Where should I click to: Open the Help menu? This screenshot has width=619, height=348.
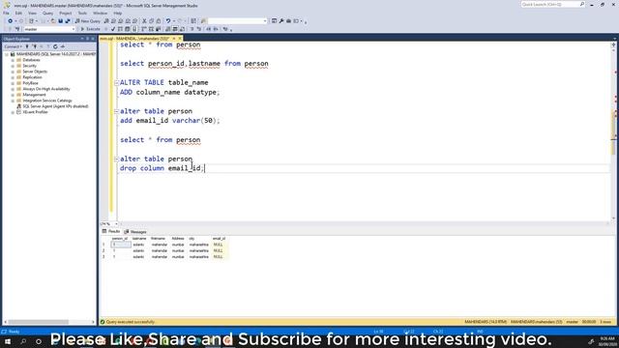click(118, 13)
